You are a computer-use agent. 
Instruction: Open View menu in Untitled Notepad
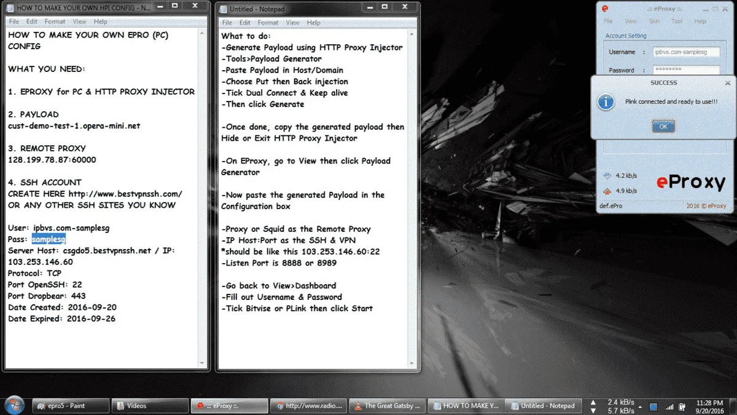(x=293, y=23)
